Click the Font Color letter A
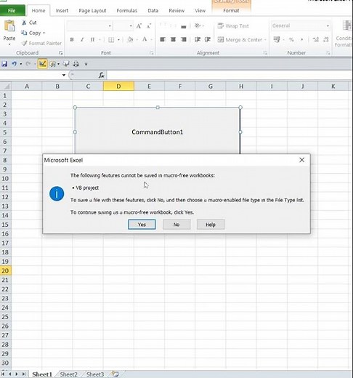Viewport: 353px width, 378px height. pos(145,39)
